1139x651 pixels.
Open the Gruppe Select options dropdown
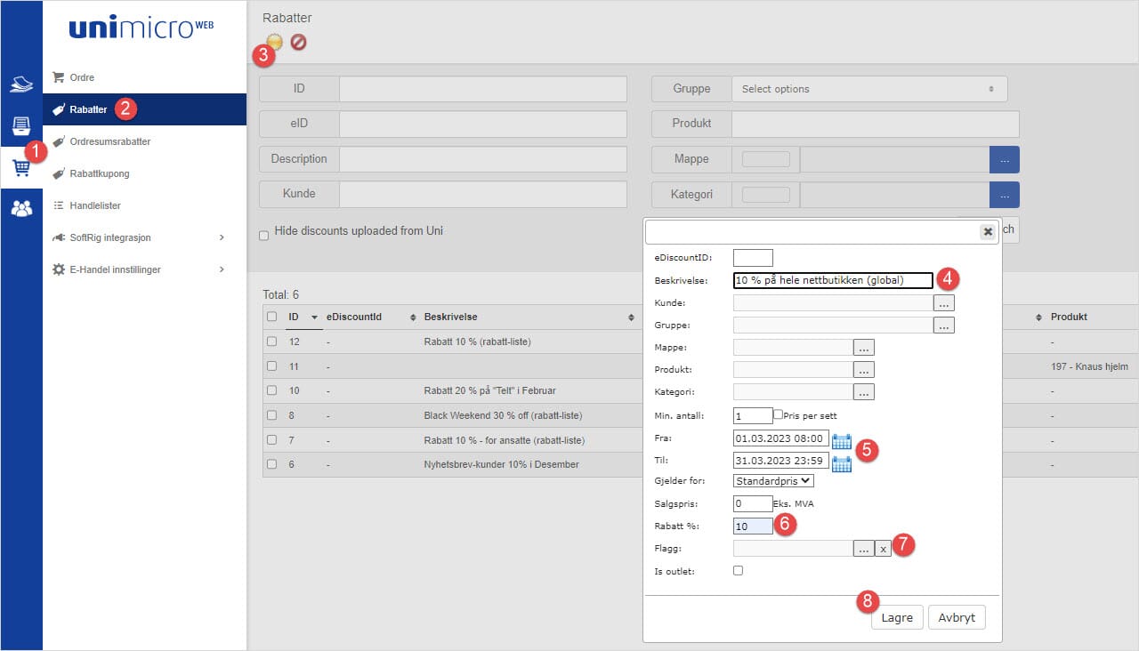(868, 89)
